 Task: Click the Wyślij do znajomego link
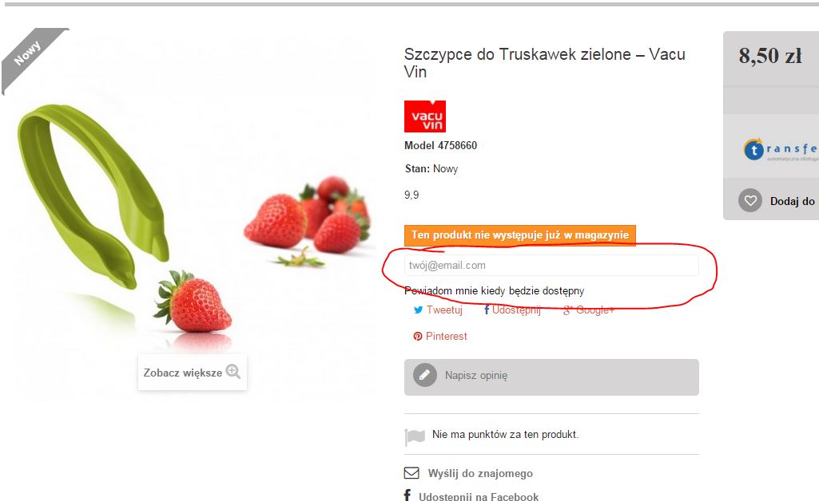coord(480,473)
